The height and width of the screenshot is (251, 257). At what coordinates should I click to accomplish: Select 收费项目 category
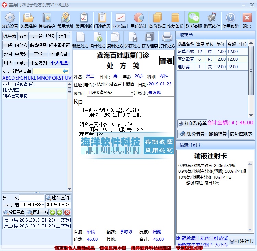[59, 54]
